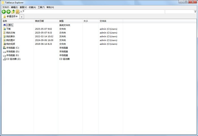
Task: Sort by 类型 column header
Action: (61, 21)
